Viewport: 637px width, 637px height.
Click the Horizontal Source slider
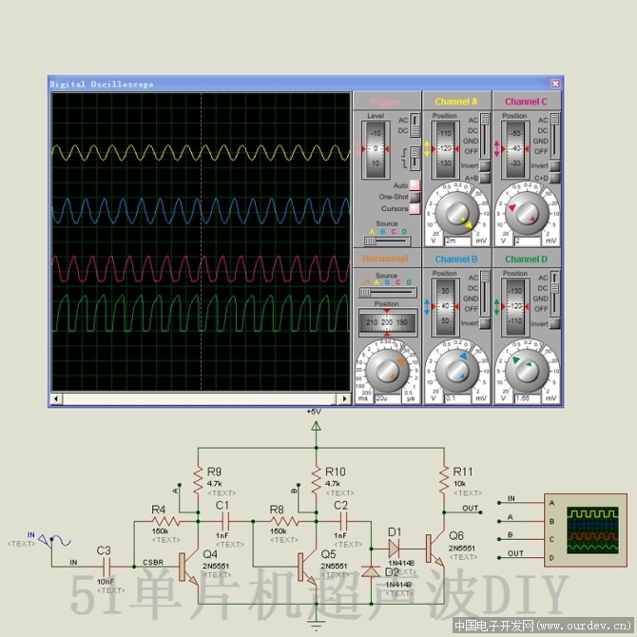(387, 292)
